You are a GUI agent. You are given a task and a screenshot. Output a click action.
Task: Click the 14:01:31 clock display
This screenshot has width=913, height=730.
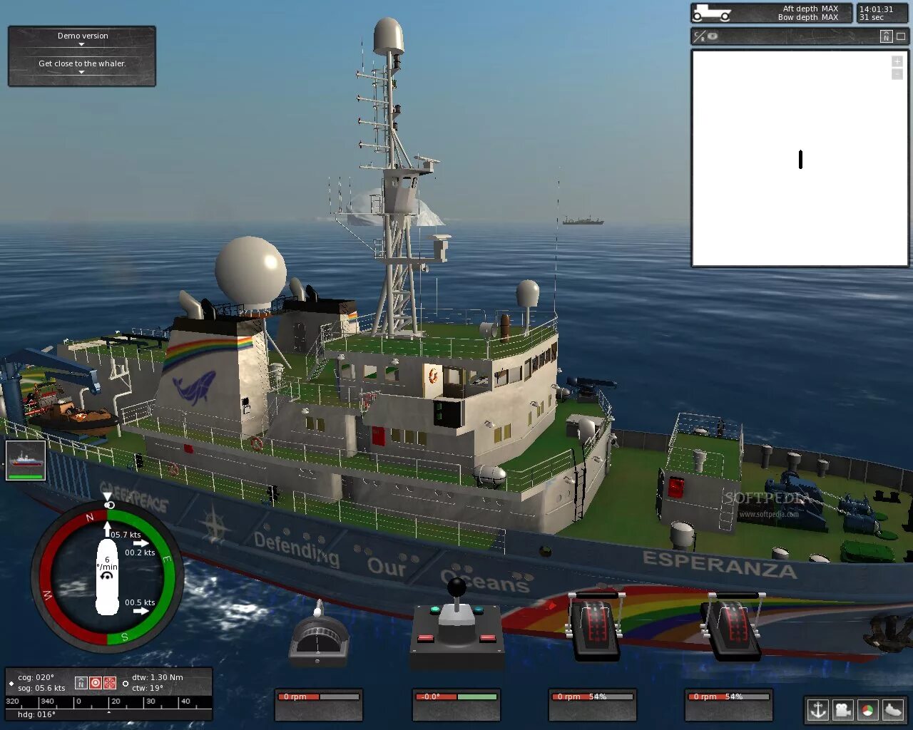point(876,9)
